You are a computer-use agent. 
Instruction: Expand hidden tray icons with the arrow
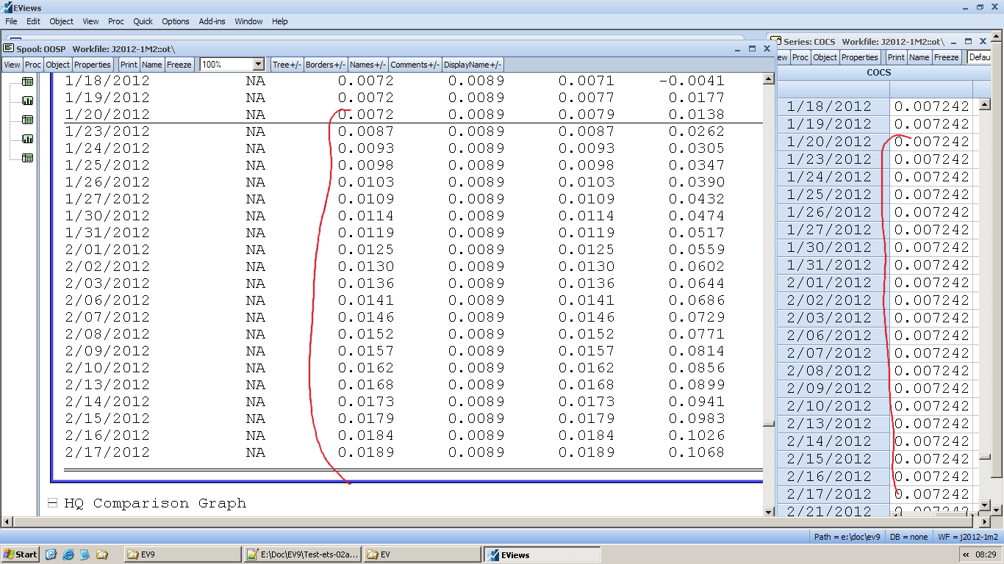pyautogui.click(x=968, y=554)
